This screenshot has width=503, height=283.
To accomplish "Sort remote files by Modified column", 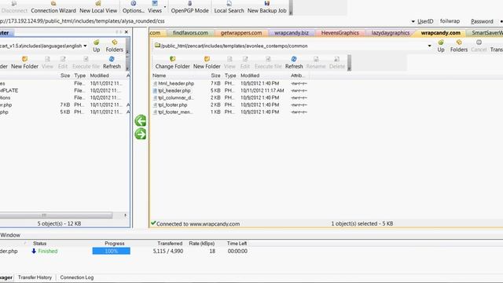I will point(250,75).
